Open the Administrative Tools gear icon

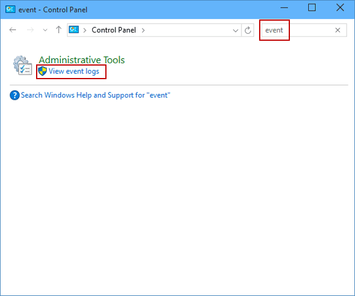(x=22, y=66)
